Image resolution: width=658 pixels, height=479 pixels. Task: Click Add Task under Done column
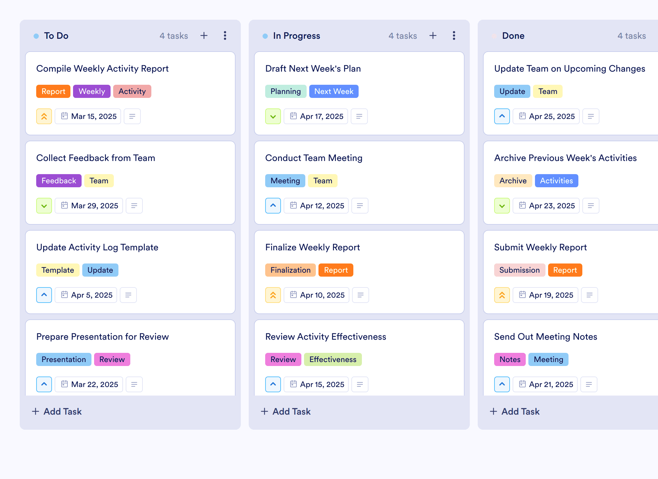[515, 411]
